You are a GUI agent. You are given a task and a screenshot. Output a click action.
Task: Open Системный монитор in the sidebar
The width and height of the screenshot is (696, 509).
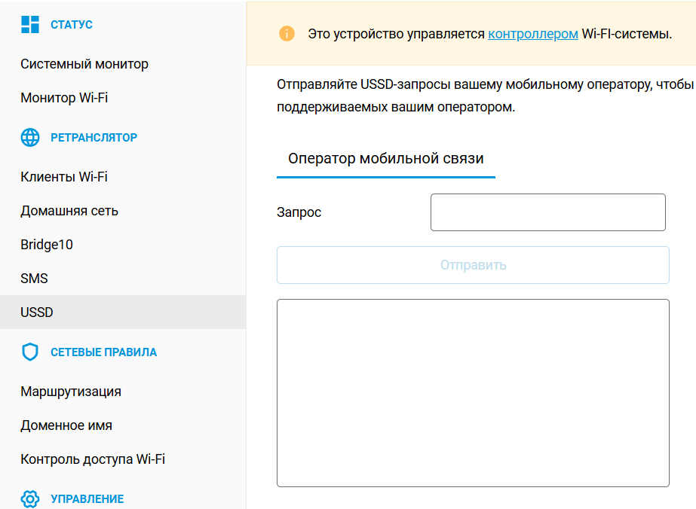pos(84,64)
